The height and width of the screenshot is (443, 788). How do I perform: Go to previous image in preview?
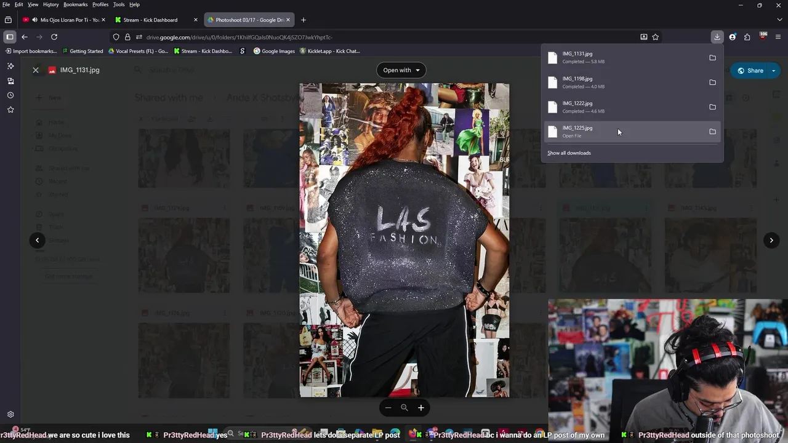[x=38, y=241]
